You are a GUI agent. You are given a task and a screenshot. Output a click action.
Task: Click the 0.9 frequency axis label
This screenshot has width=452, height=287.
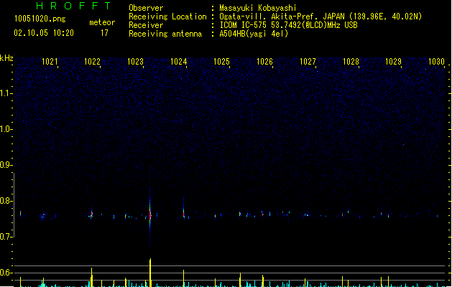6,165
